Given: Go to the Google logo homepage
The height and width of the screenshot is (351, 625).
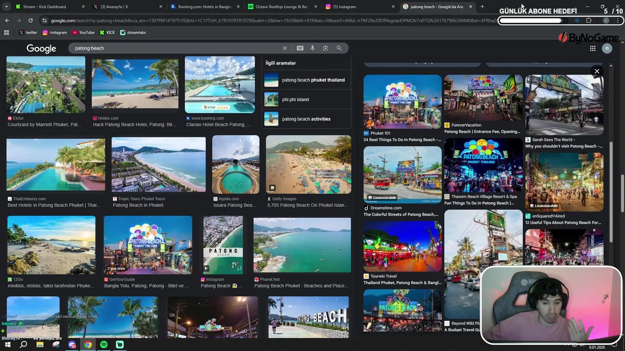Looking at the screenshot, I should pos(42,48).
